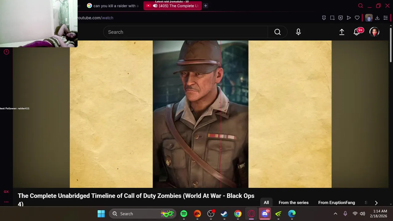Open OBS Studio from the taskbar
The width and height of the screenshot is (393, 221).
pos(211,214)
